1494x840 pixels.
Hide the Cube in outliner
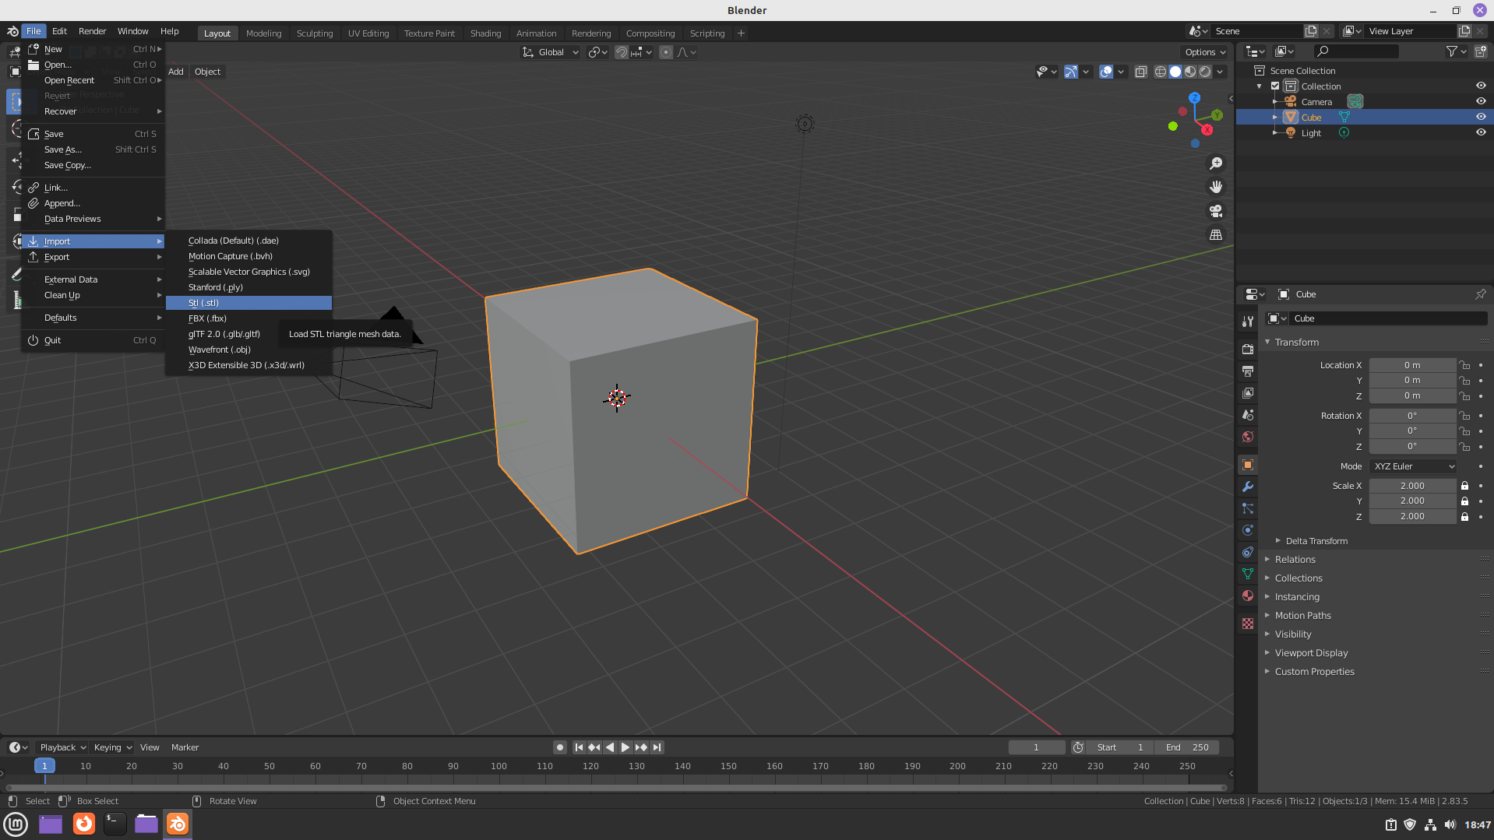pos(1481,117)
